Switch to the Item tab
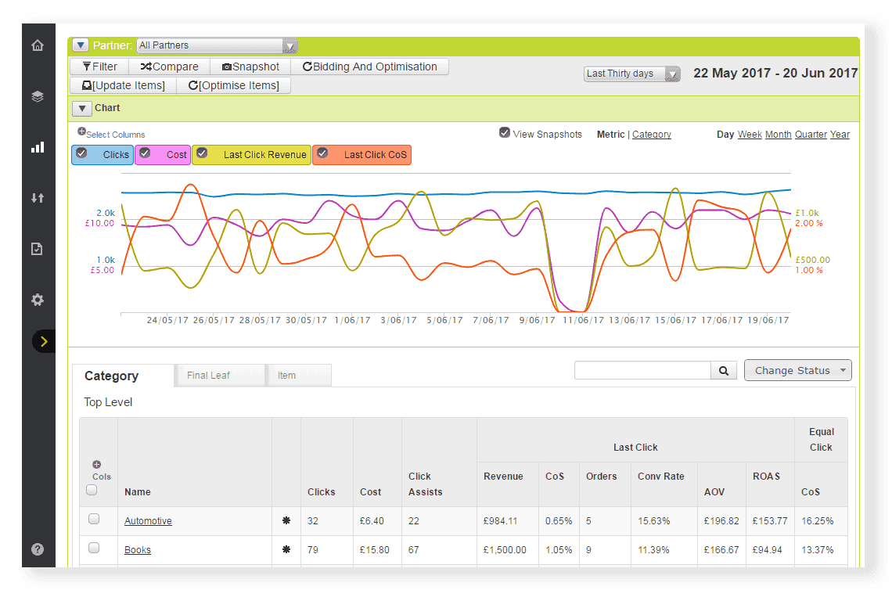Screen dimensions: 892x608 (x=299, y=376)
